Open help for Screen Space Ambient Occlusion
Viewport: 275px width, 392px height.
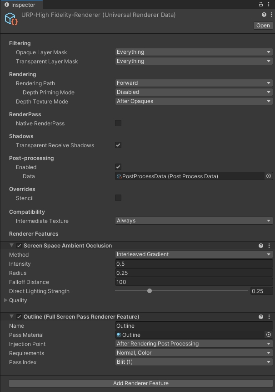click(261, 246)
